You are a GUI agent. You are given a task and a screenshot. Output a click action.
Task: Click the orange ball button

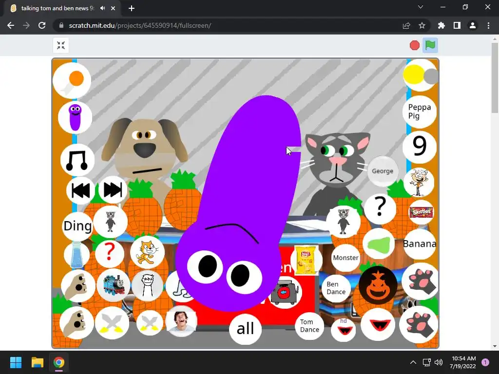click(72, 80)
